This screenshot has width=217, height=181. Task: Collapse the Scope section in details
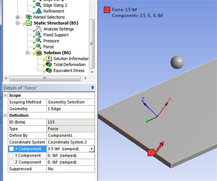coord(5,95)
